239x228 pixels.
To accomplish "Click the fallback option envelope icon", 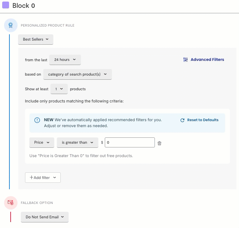I will (x=11, y=203).
